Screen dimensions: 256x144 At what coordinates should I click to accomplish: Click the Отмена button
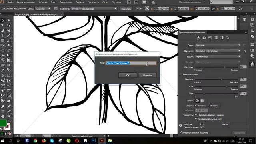[x=147, y=75]
